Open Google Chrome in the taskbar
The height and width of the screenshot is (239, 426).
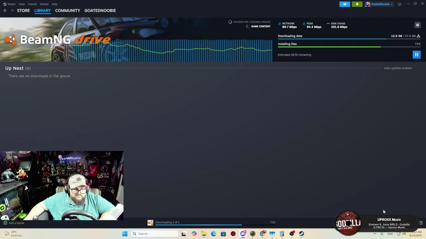coord(263,234)
